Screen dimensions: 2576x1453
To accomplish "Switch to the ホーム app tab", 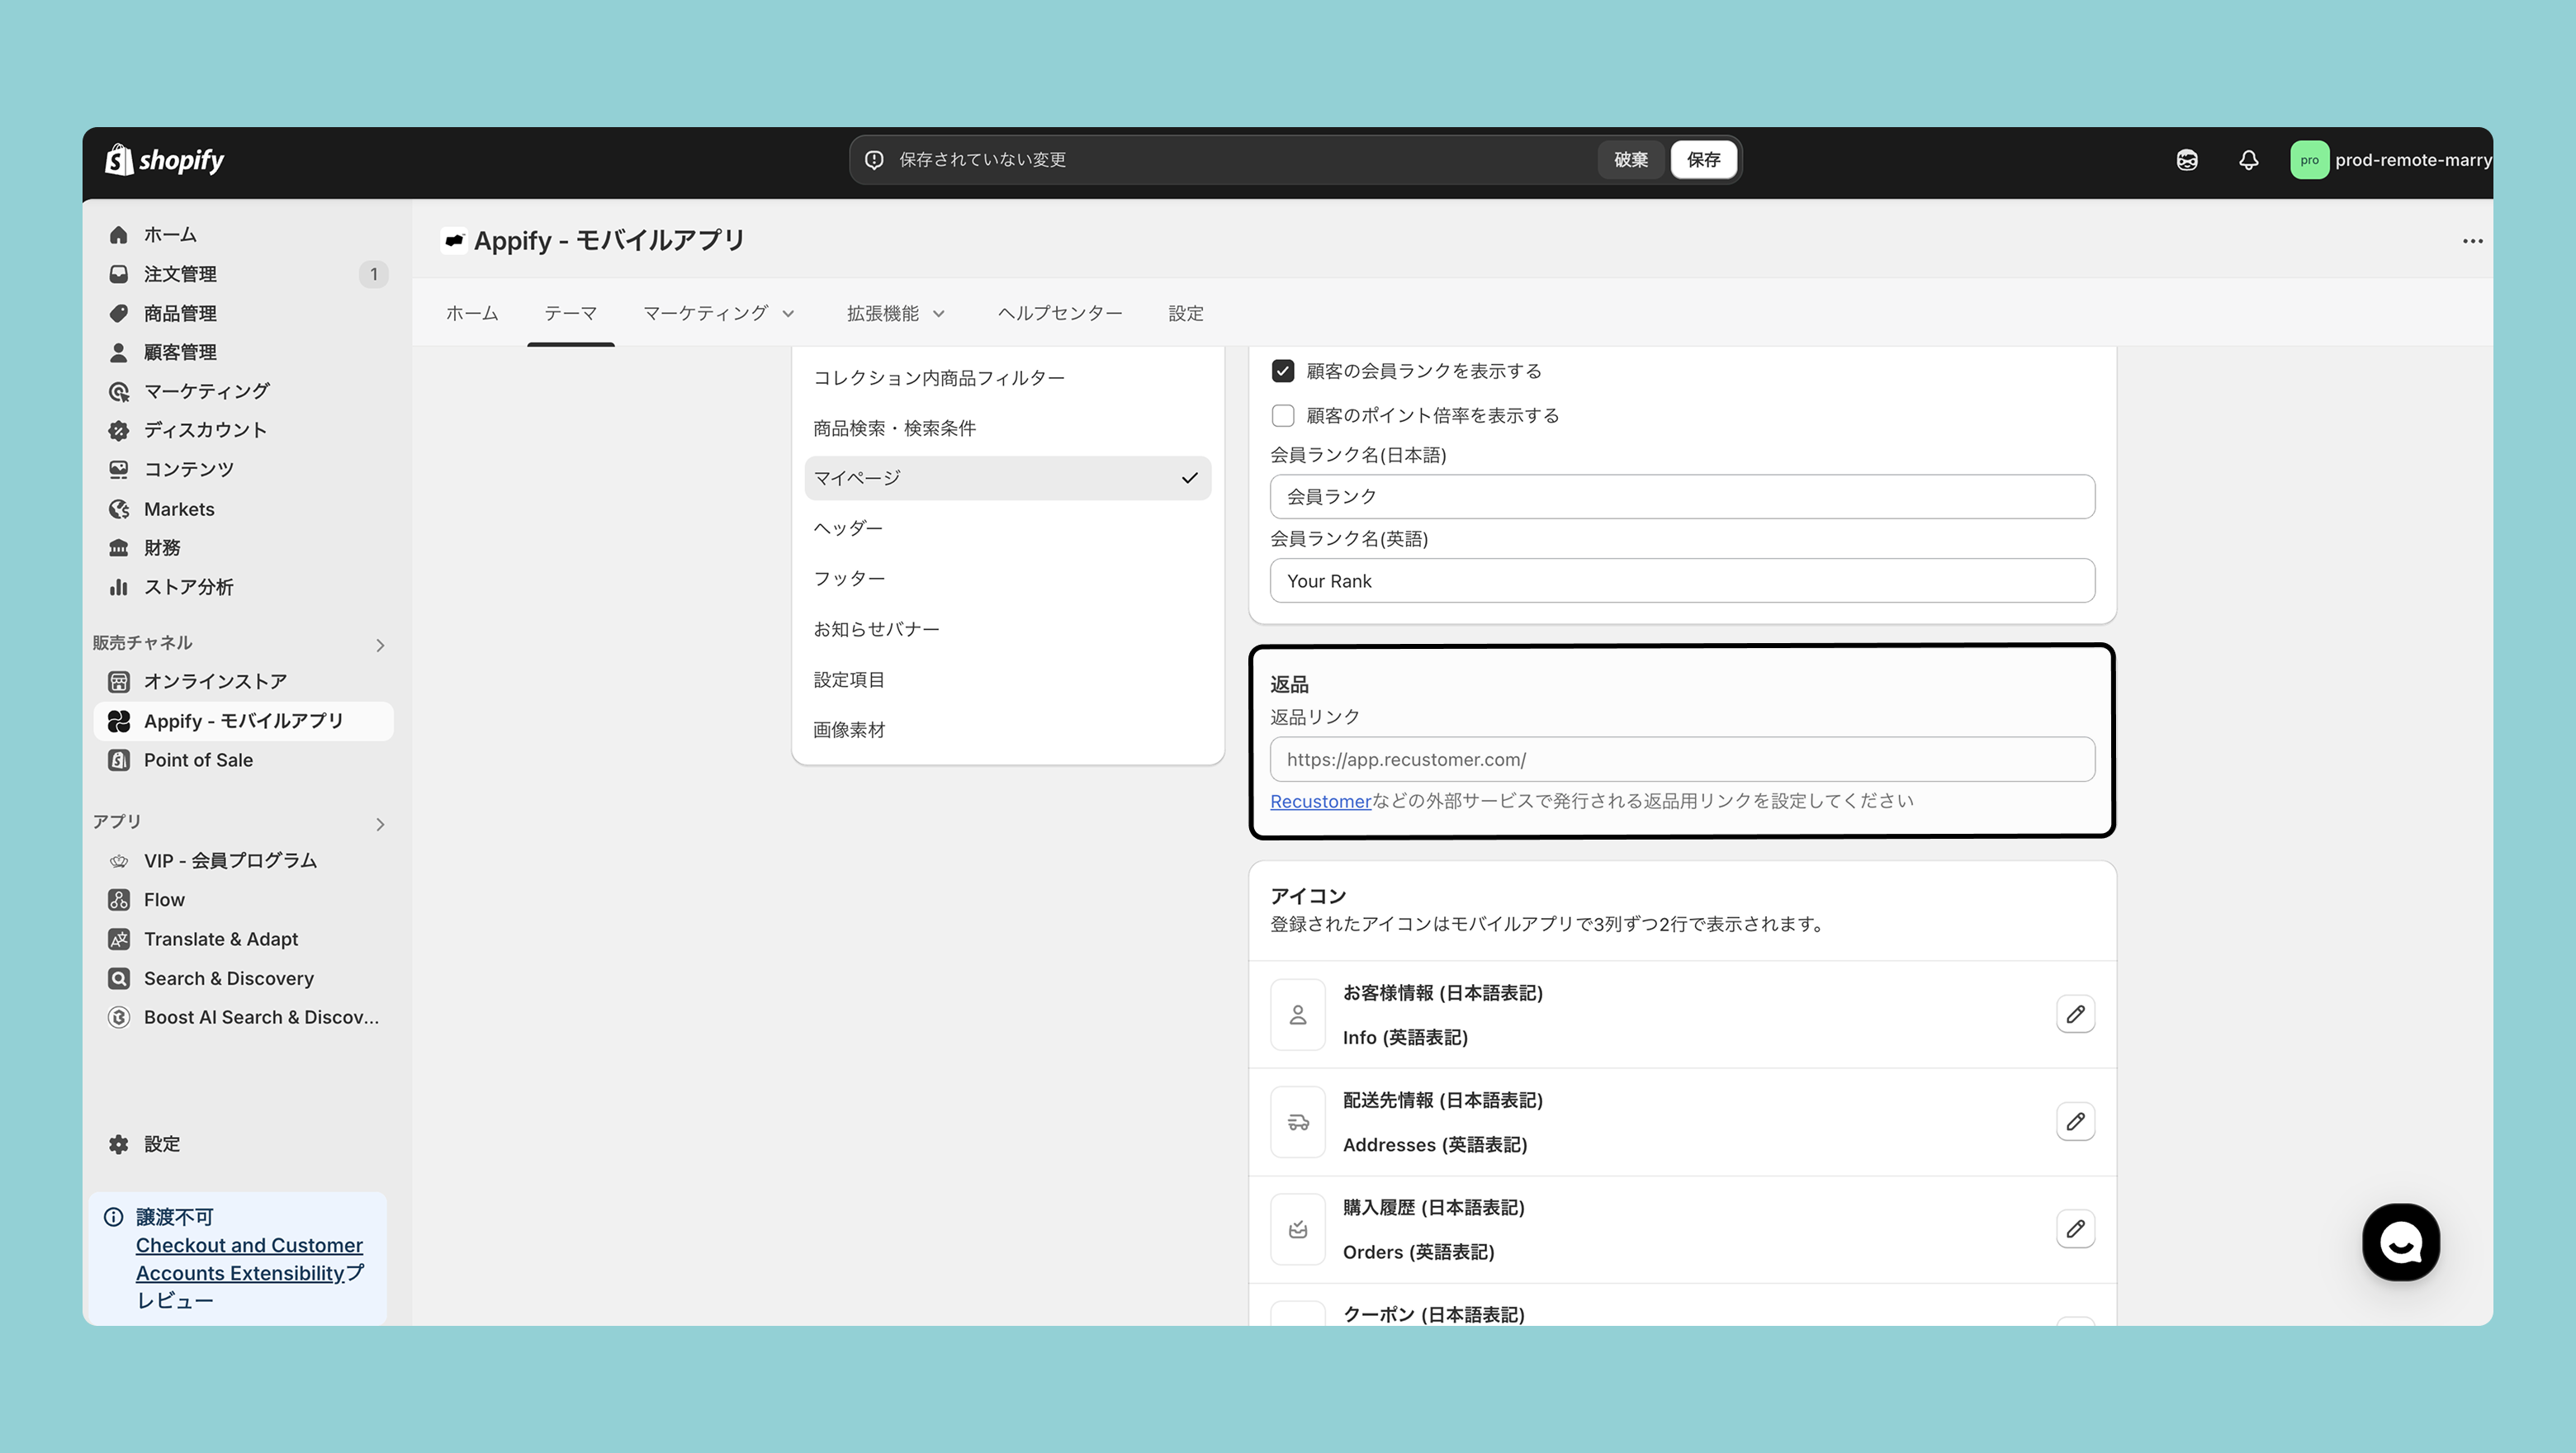I will [472, 313].
